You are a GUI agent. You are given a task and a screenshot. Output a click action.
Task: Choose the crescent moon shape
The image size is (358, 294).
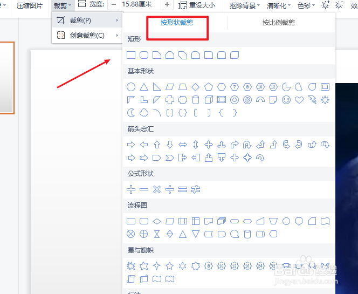tap(131, 113)
